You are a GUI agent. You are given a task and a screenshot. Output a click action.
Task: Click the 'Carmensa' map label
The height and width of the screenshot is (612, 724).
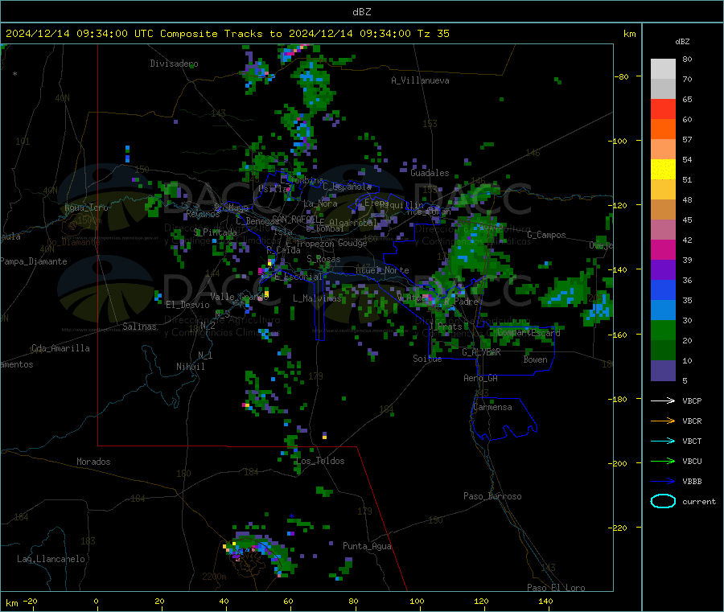point(492,407)
